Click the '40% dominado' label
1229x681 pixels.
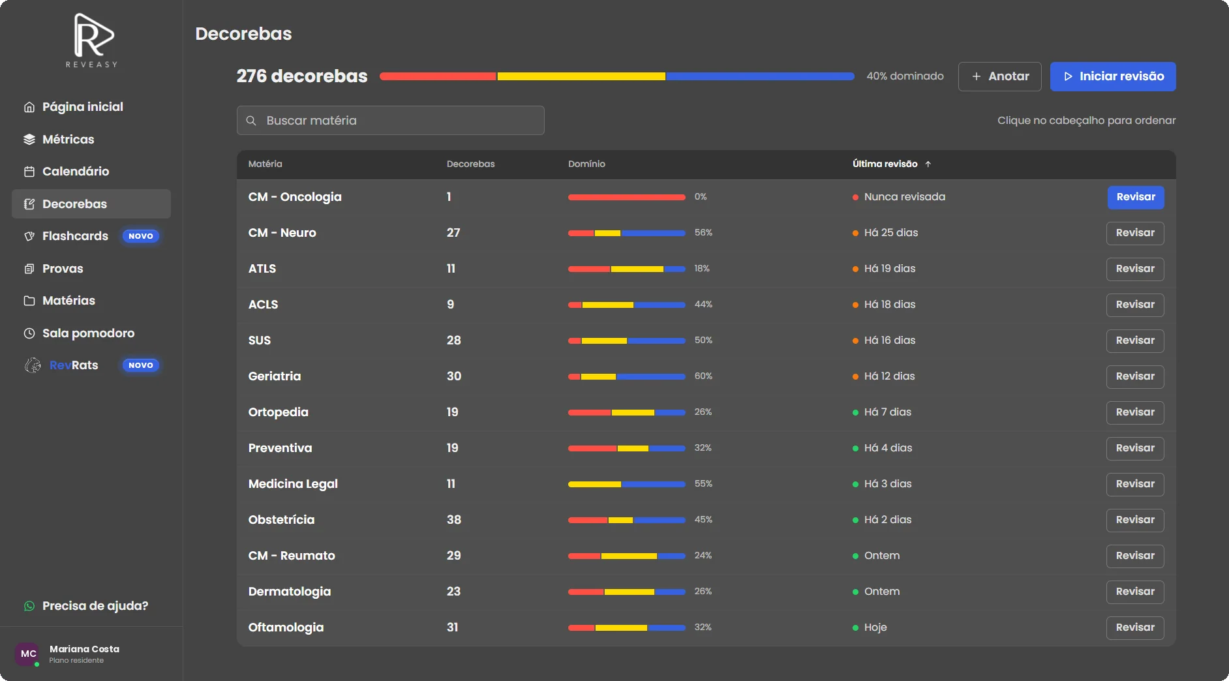(905, 76)
